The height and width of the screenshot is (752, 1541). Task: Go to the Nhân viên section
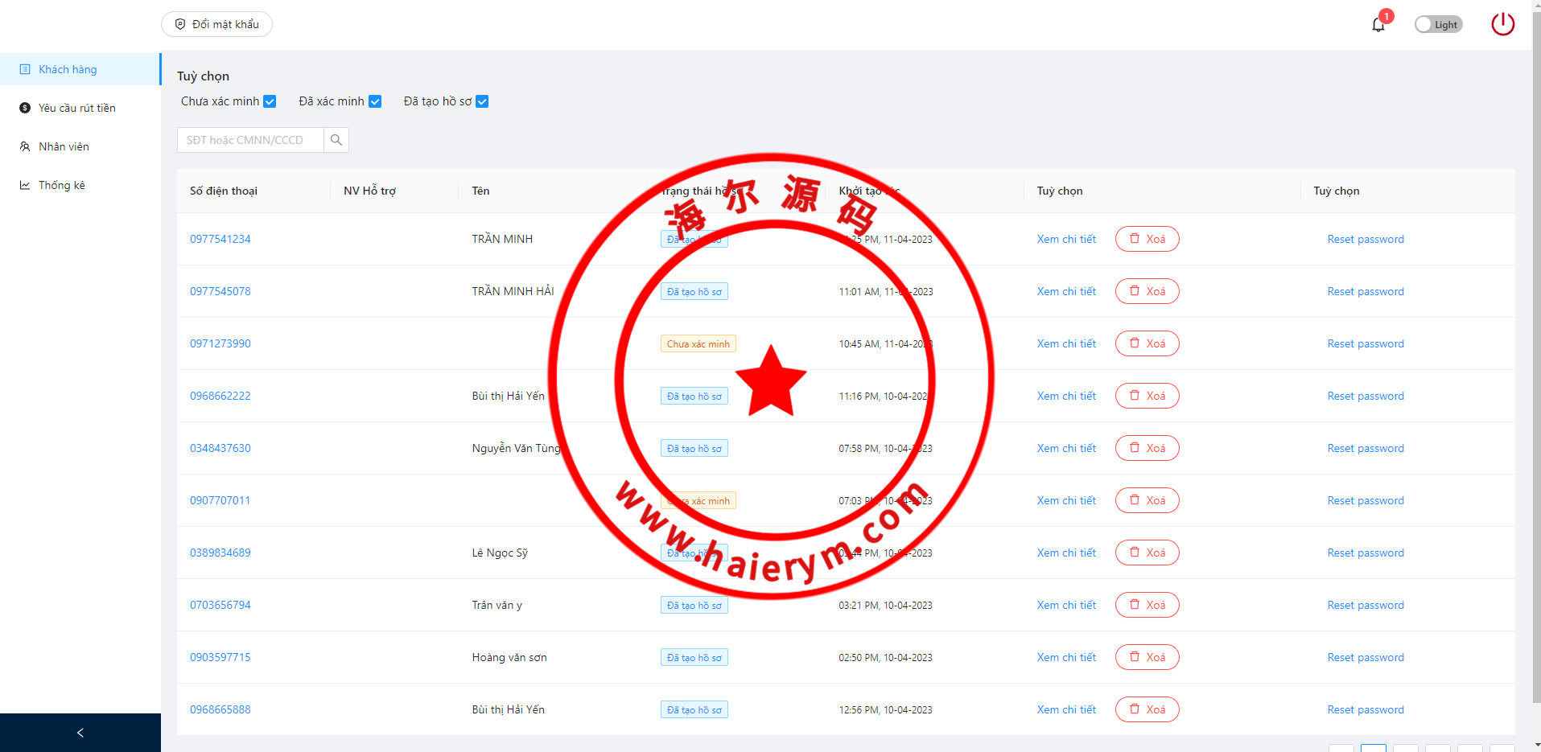80,146
